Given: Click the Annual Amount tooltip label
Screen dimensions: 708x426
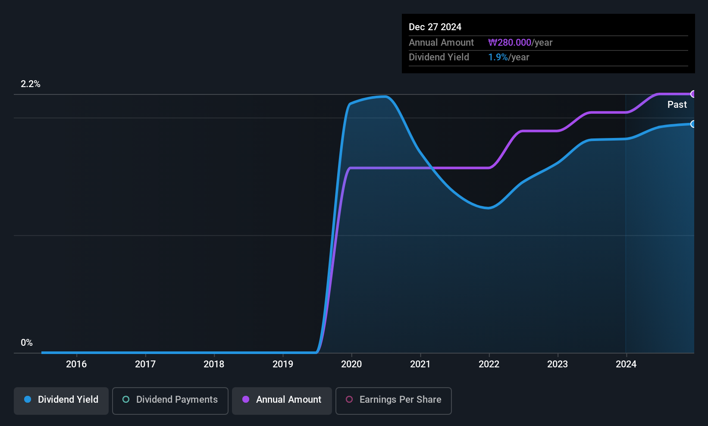Looking at the screenshot, I should point(441,42).
